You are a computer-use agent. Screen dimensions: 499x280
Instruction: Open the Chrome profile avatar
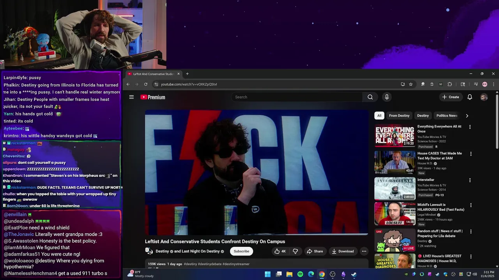pyautogui.click(x=485, y=84)
